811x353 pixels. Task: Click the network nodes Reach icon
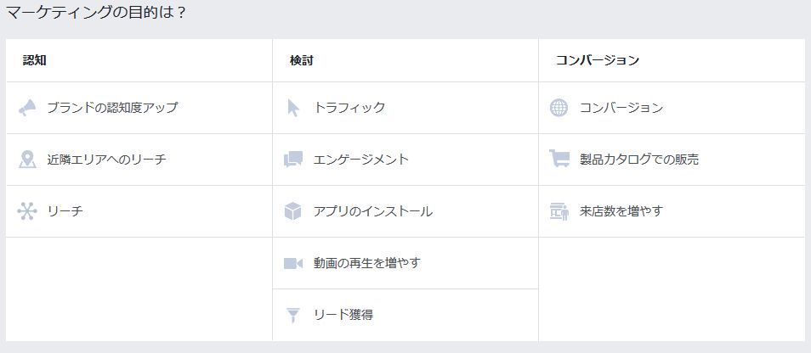click(x=27, y=211)
